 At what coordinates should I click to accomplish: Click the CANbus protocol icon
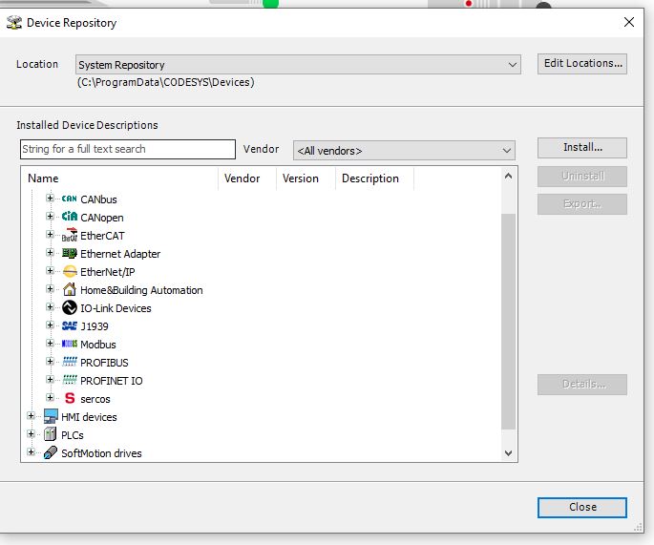[x=69, y=199]
